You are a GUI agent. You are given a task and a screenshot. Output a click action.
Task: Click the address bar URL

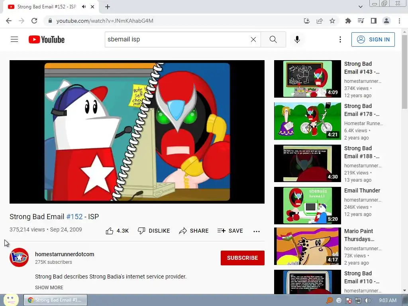(x=105, y=21)
